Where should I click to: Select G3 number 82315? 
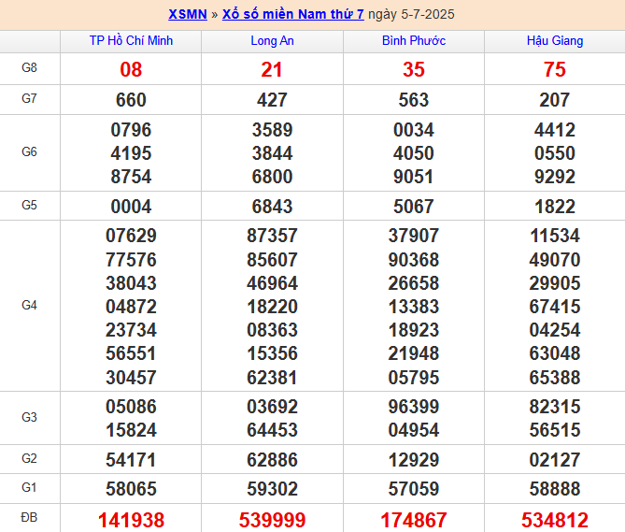tap(555, 407)
